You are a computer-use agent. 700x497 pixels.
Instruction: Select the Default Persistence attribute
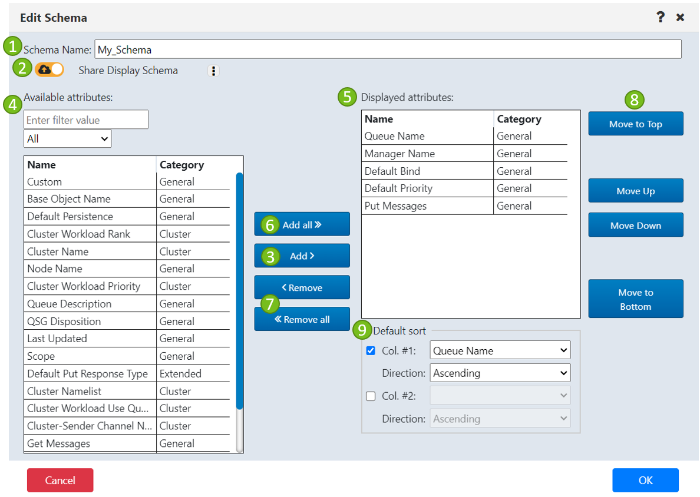[x=127, y=216]
